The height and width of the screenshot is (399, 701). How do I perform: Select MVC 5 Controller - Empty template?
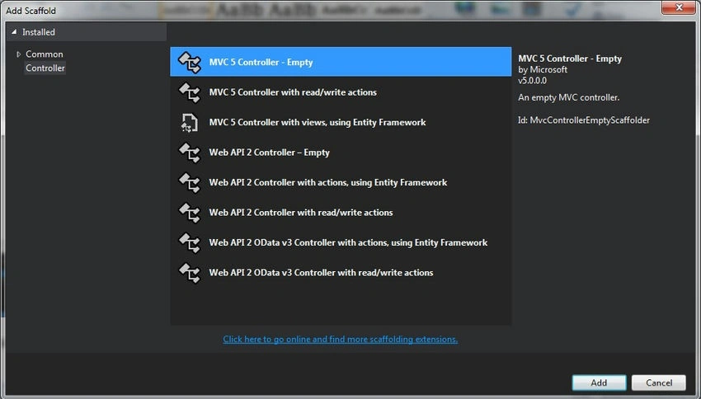click(x=341, y=62)
